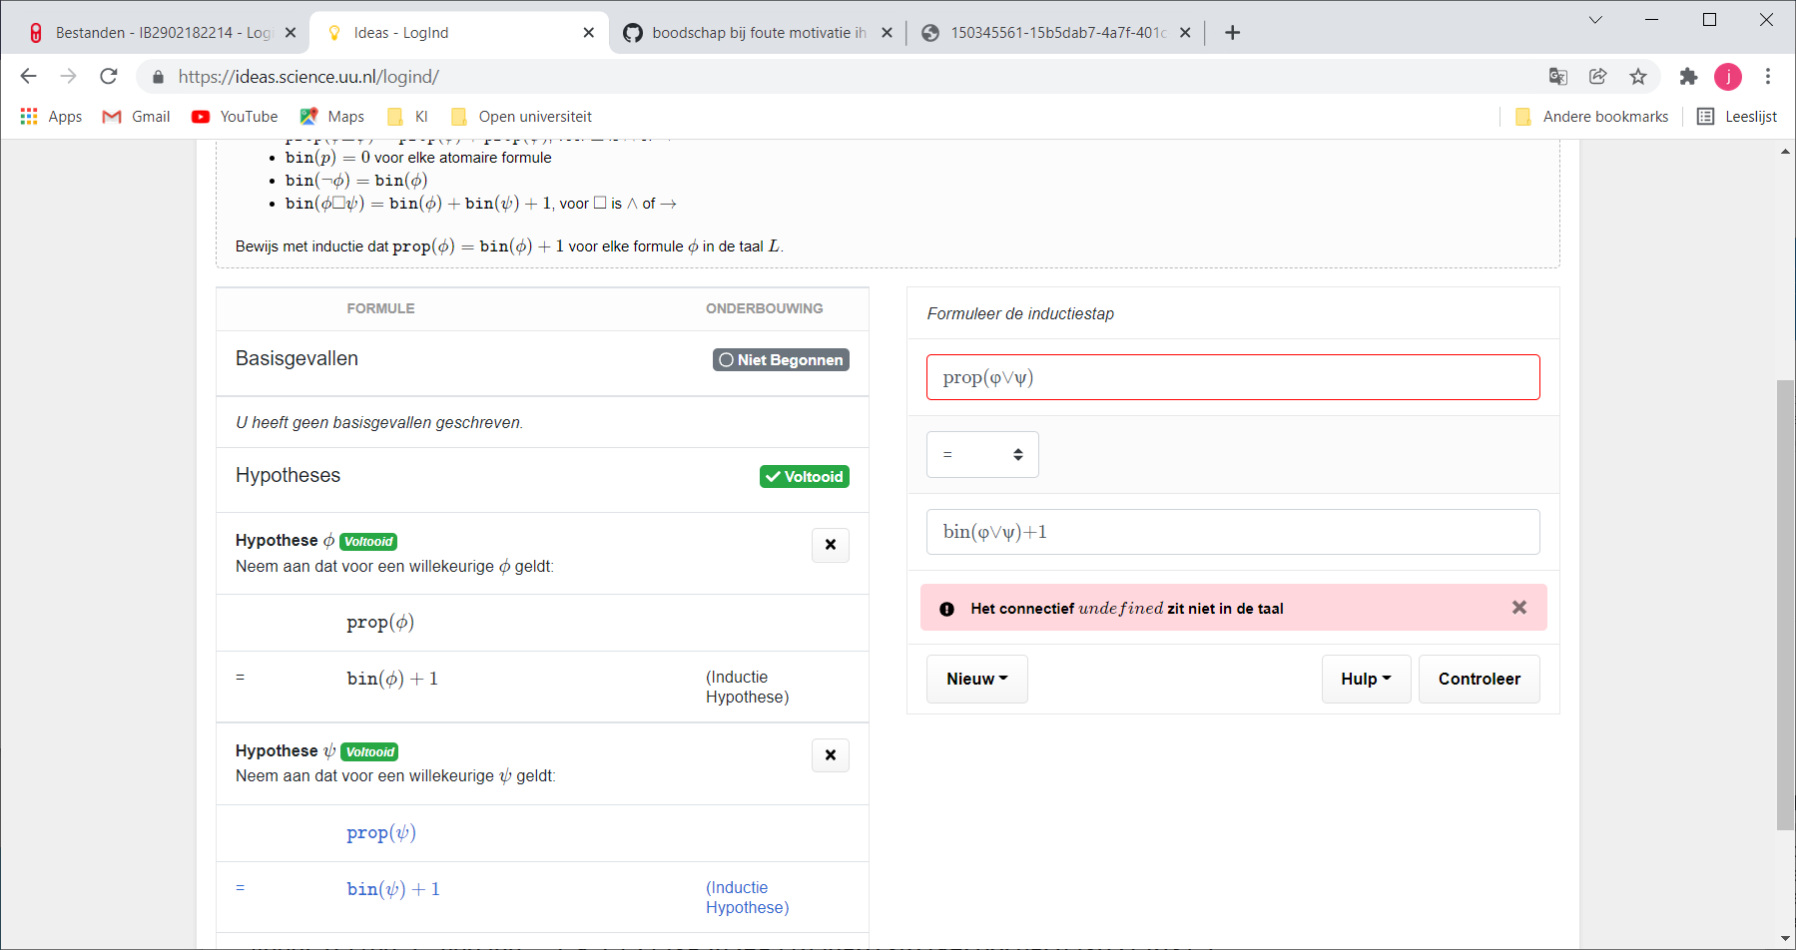This screenshot has width=1796, height=950.
Task: Expand the Nieuw dropdown
Action: [975, 679]
